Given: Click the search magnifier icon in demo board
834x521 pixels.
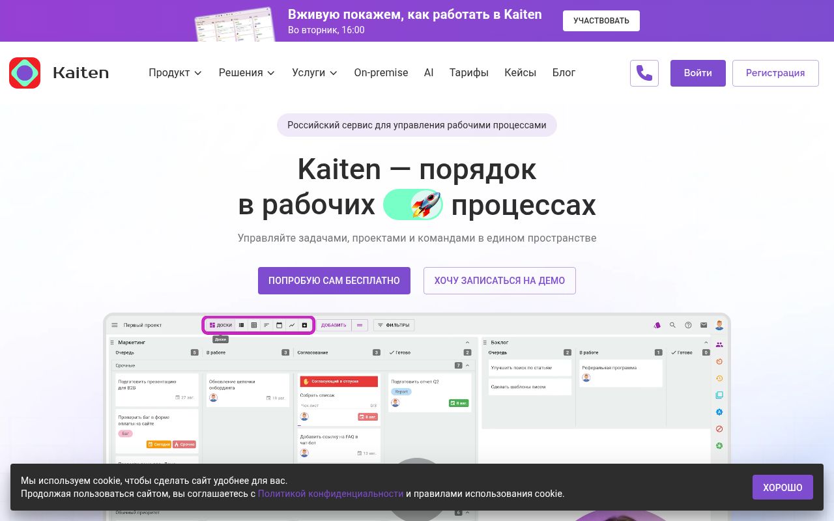Looking at the screenshot, I should coord(672,325).
